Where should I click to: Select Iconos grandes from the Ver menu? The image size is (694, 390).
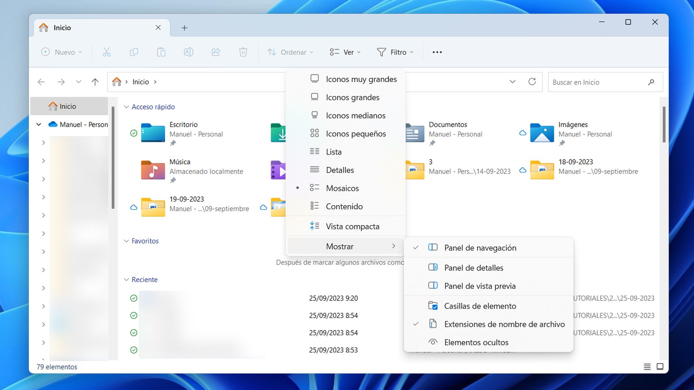353,97
